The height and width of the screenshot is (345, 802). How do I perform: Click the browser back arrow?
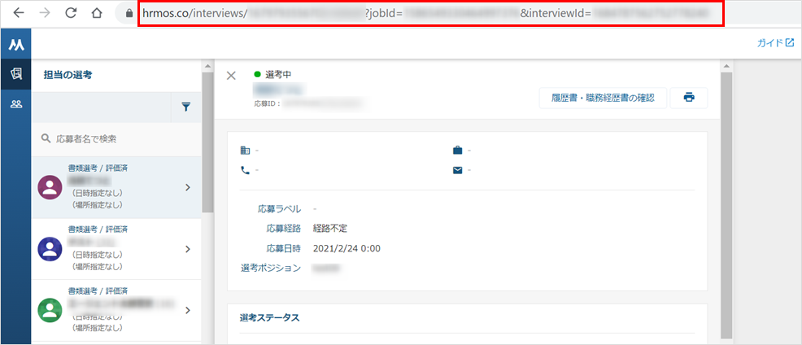pyautogui.click(x=19, y=13)
